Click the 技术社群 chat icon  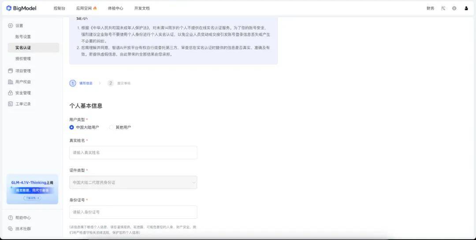[x=10, y=229]
